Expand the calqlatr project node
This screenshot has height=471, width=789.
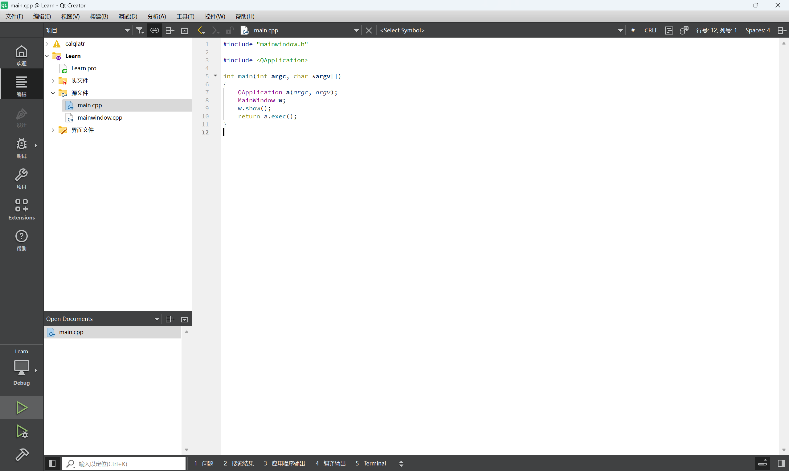pyautogui.click(x=47, y=43)
